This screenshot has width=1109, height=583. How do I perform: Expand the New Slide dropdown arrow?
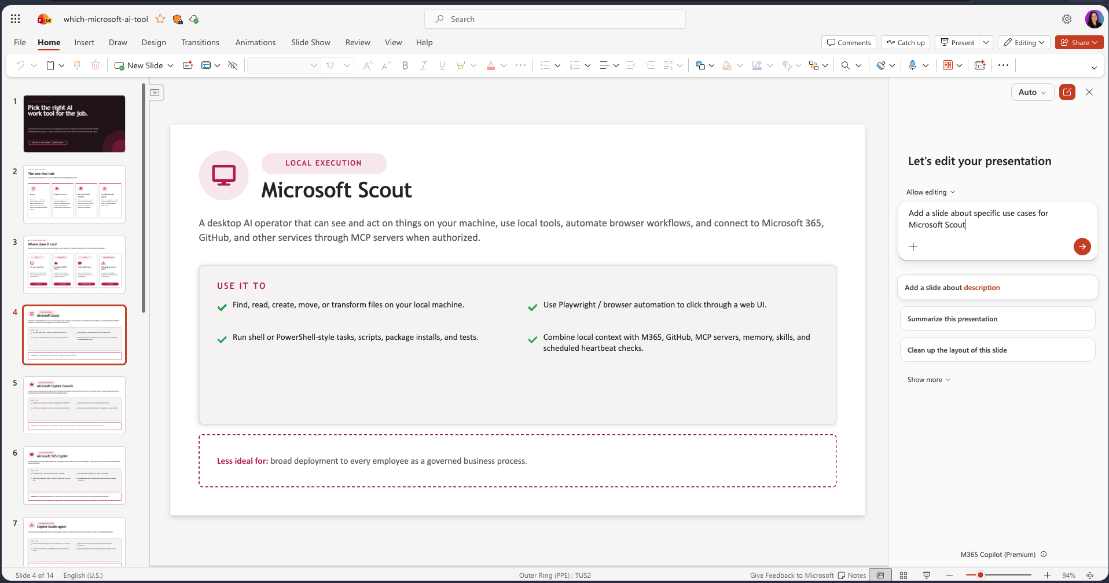point(171,65)
